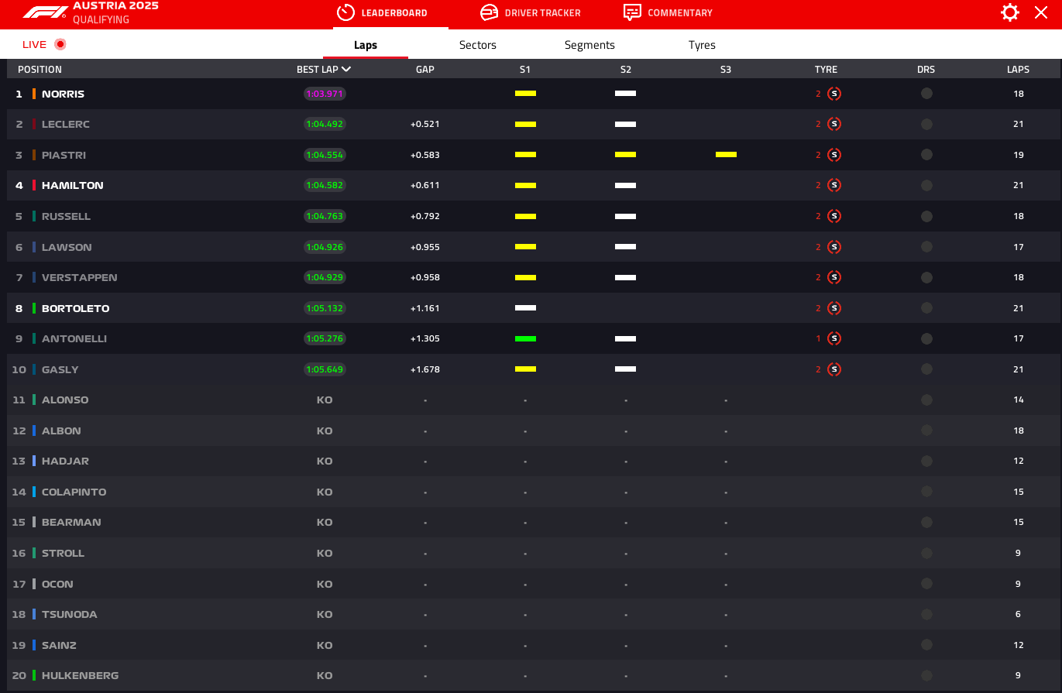Click Hamilton soft tyre icon
This screenshot has height=693, width=1062.
834,185
